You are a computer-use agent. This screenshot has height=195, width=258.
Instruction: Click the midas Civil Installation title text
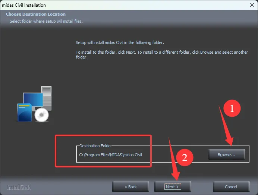click(24, 5)
